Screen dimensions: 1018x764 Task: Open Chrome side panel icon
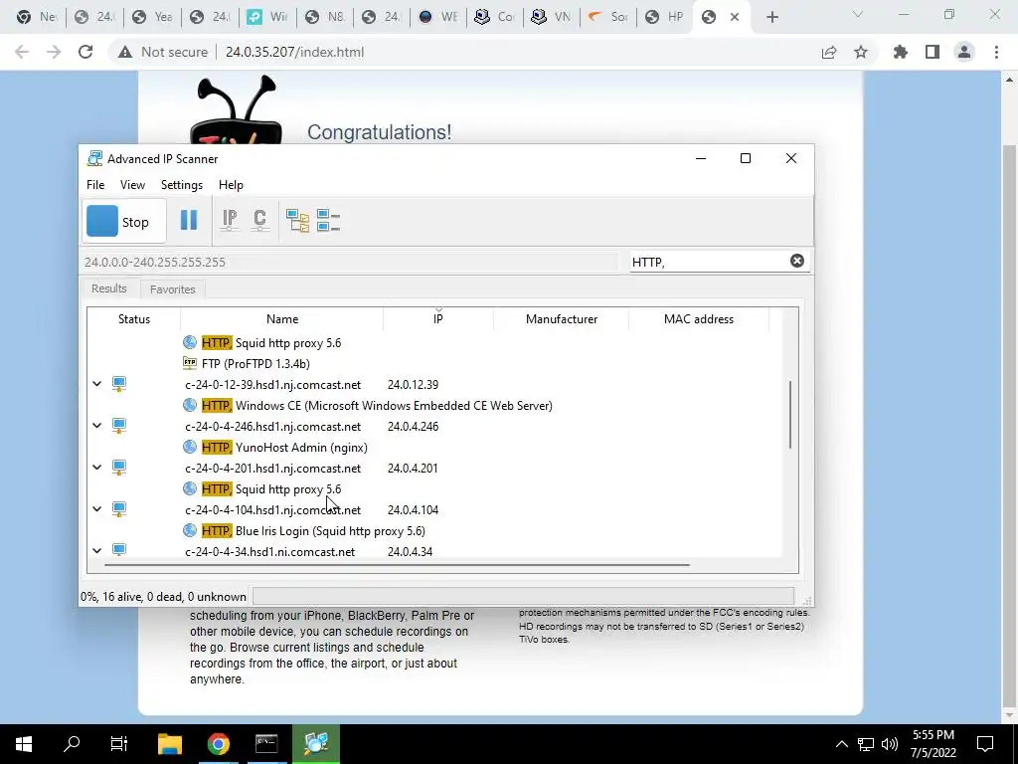tap(933, 52)
